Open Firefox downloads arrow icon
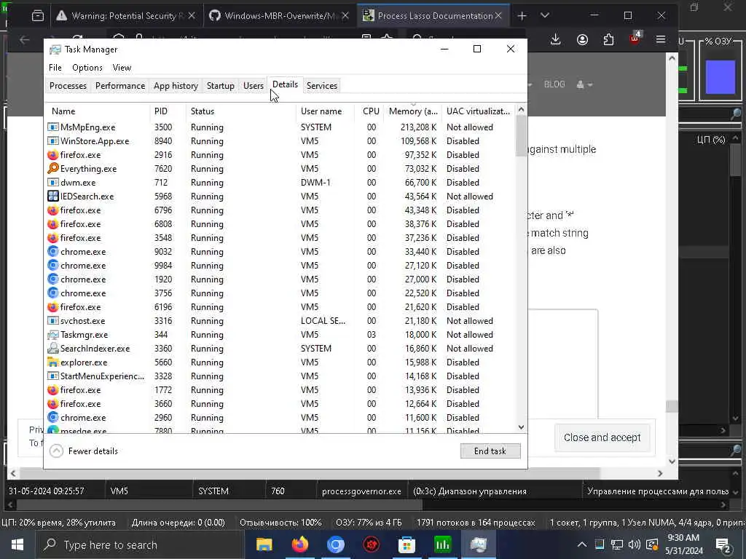The width and height of the screenshot is (746, 559). (555, 39)
